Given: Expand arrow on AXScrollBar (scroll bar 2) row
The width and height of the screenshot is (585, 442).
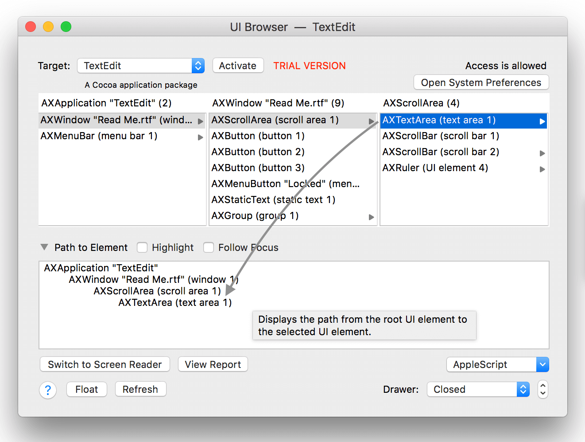Looking at the screenshot, I should tap(542, 153).
